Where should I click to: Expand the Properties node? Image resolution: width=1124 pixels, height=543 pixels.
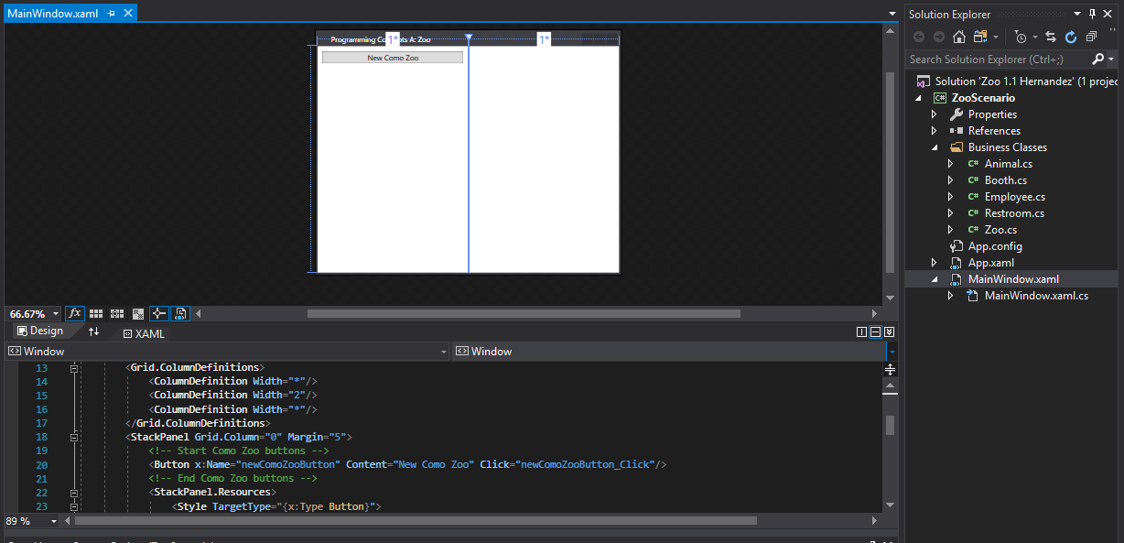pyautogui.click(x=935, y=114)
